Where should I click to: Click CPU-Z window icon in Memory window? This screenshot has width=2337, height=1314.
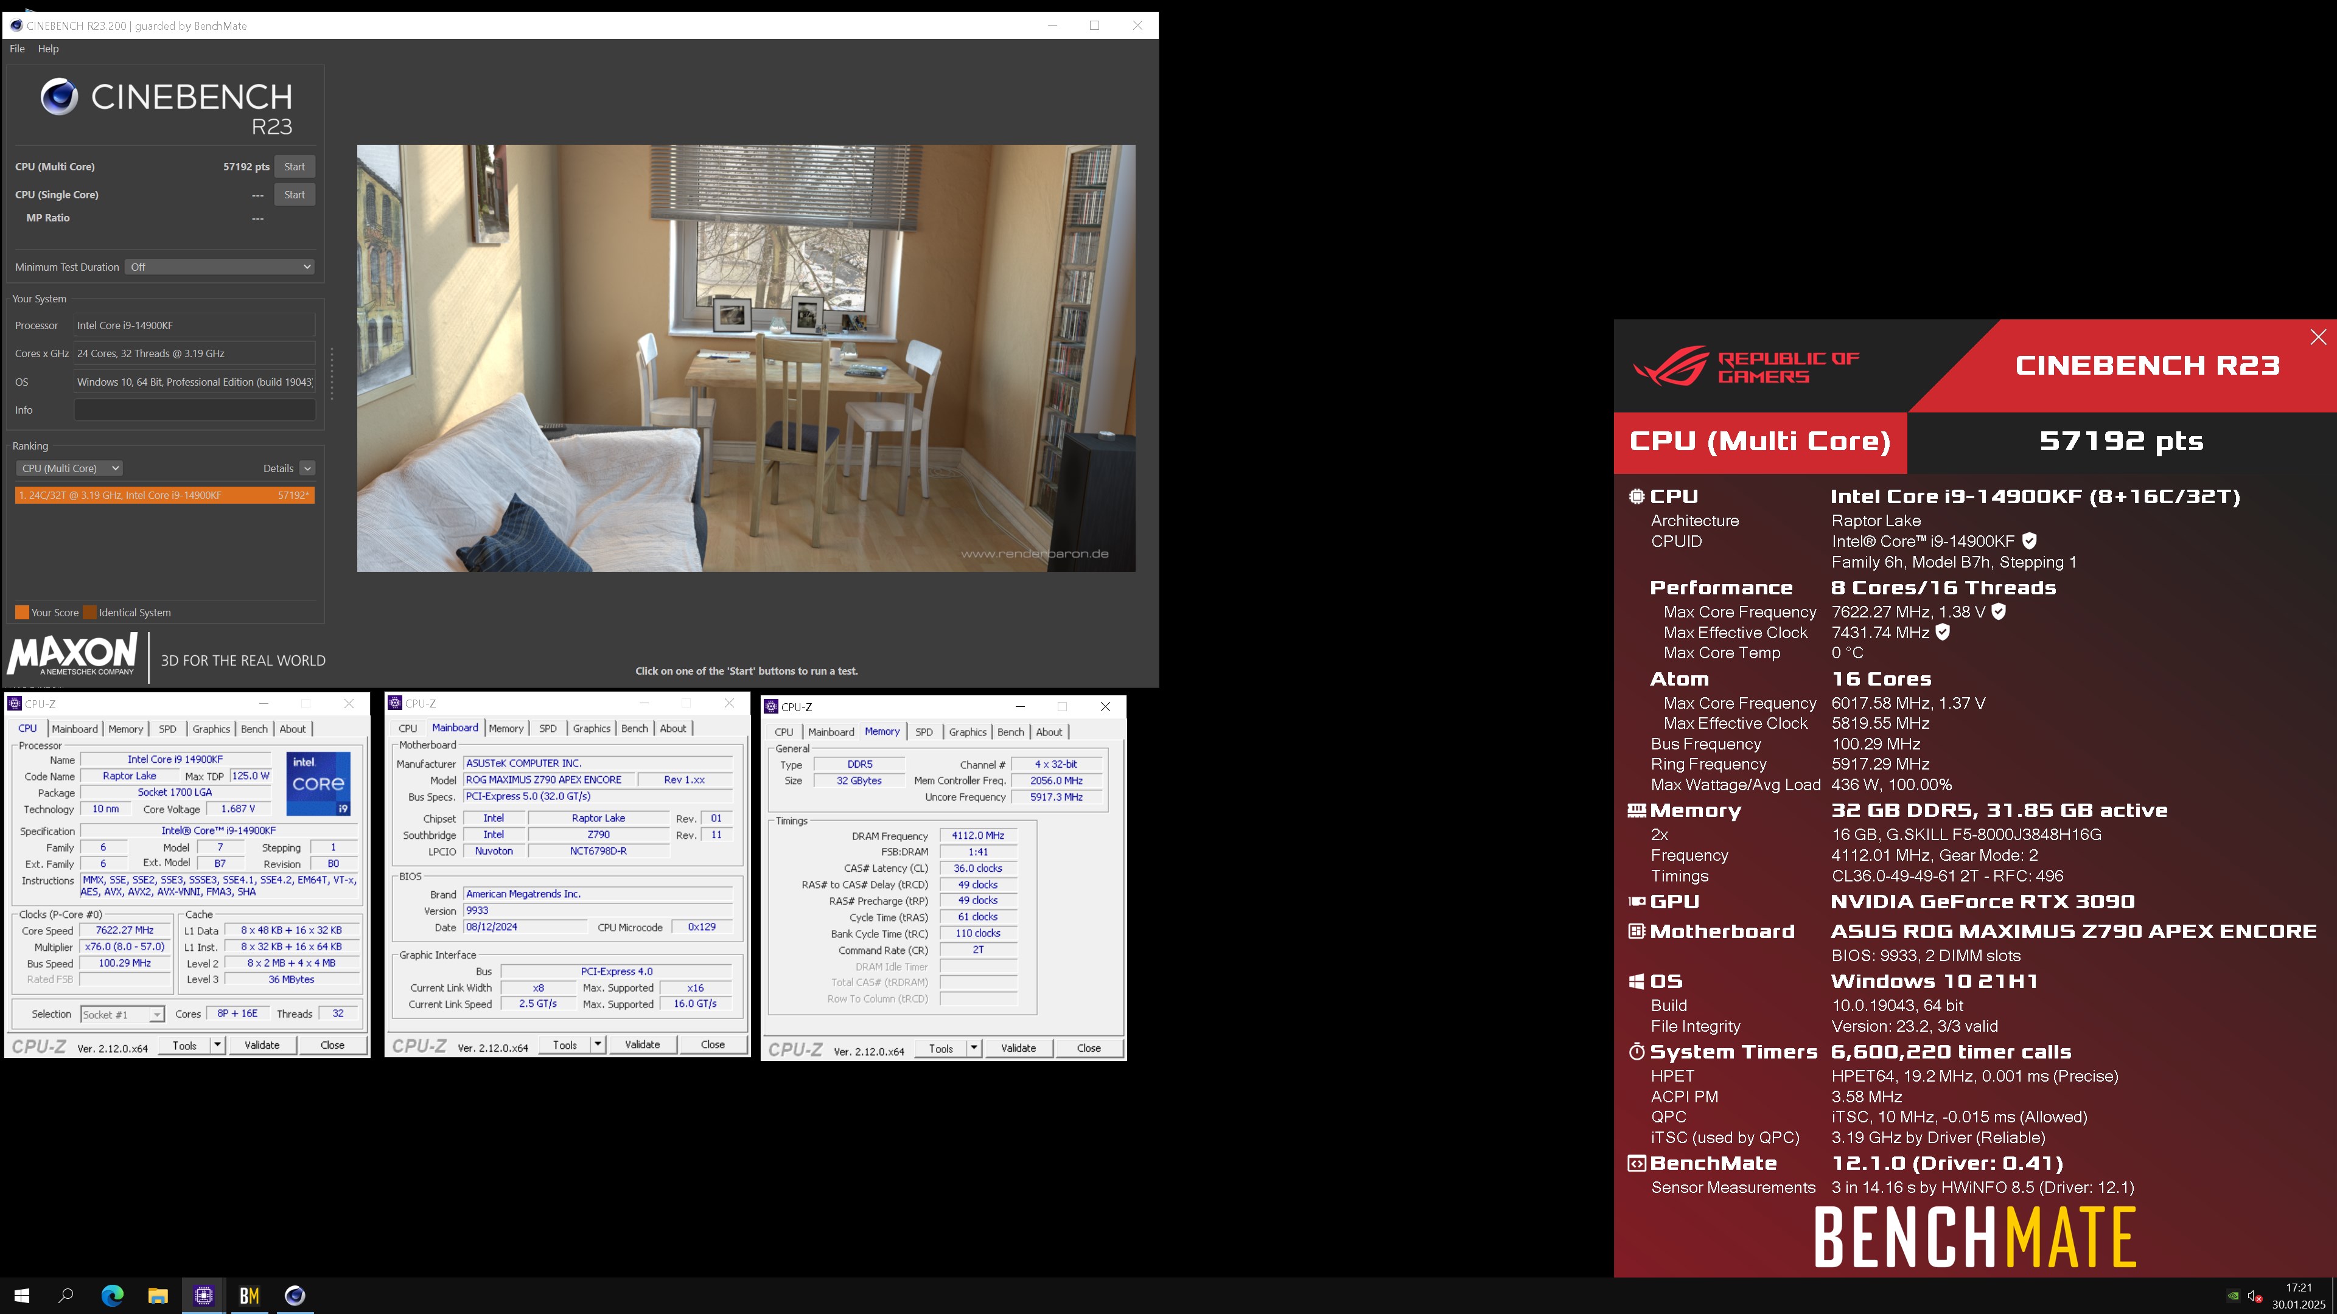tap(771, 706)
